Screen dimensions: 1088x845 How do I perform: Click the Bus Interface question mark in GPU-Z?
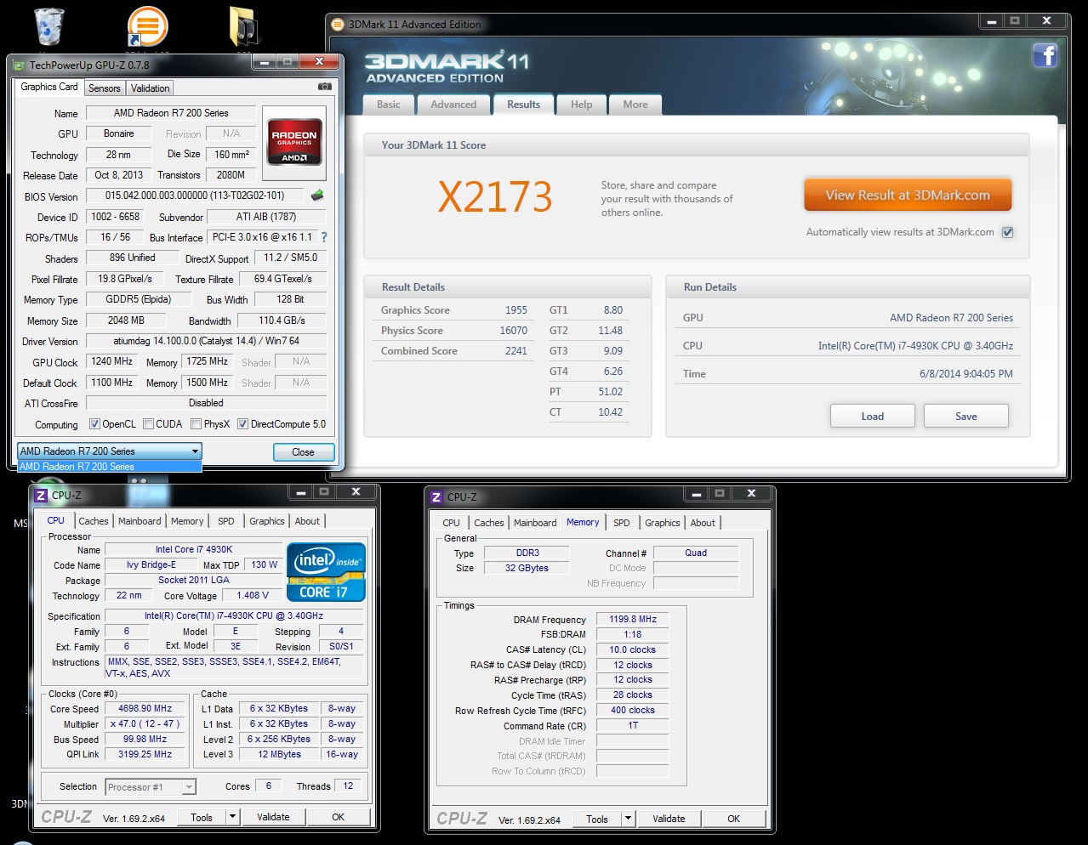point(323,237)
